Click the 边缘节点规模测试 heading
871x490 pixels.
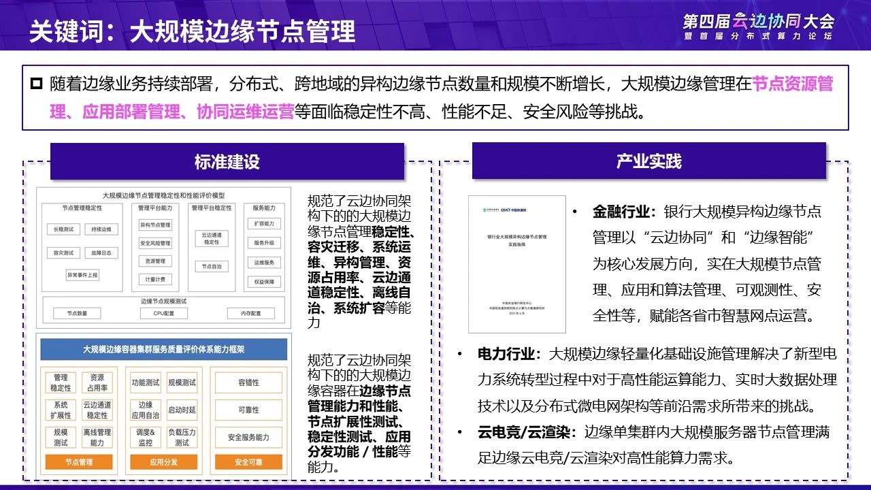click(163, 301)
